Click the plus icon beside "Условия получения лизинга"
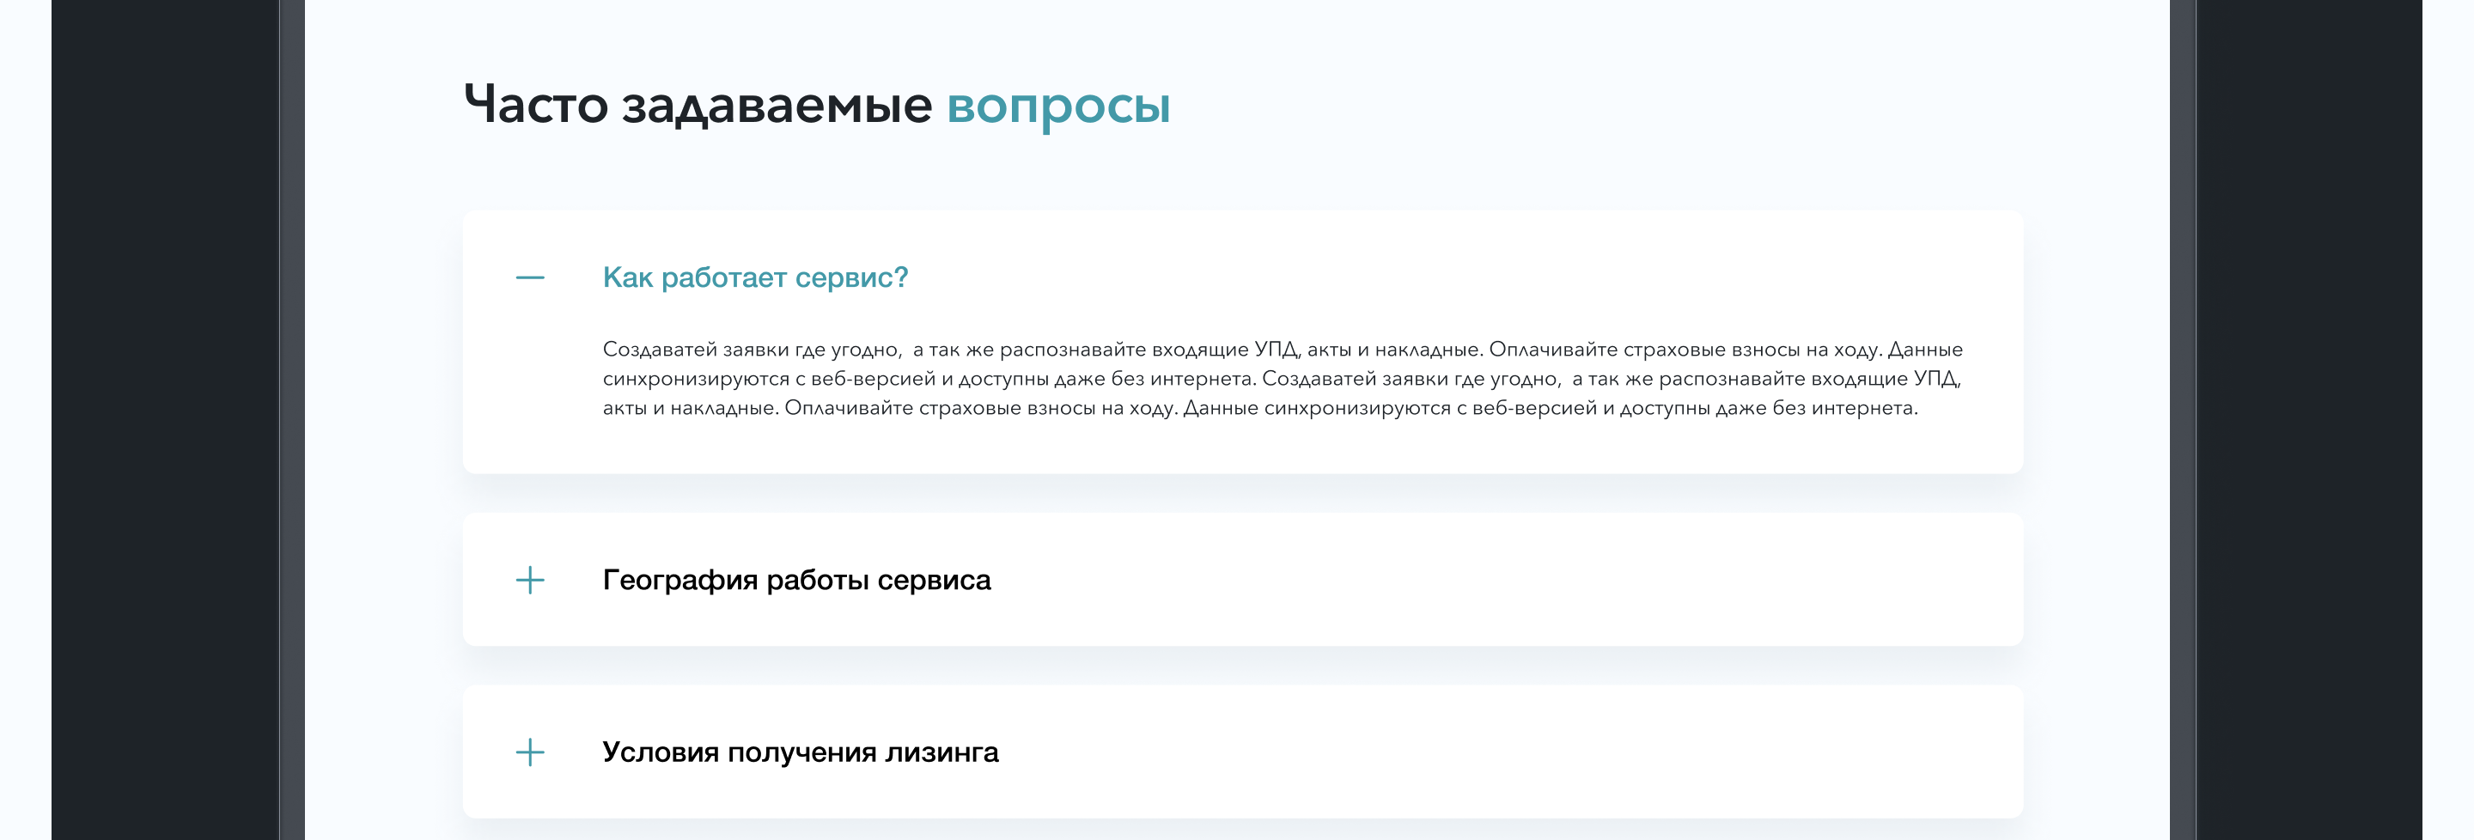 click(529, 752)
